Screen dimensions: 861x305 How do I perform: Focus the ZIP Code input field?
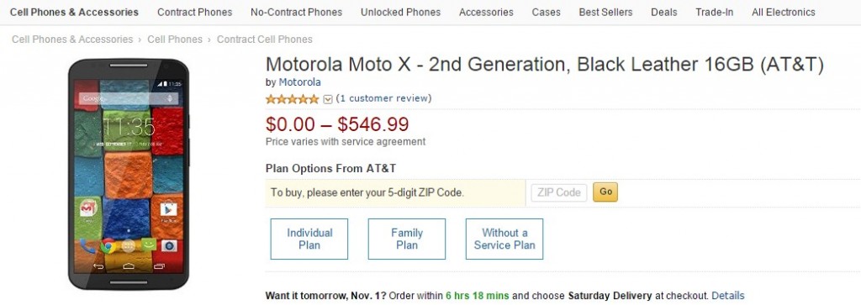(x=559, y=192)
